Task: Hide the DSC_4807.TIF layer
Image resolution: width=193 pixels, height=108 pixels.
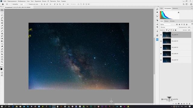Action: pyautogui.click(x=161, y=60)
